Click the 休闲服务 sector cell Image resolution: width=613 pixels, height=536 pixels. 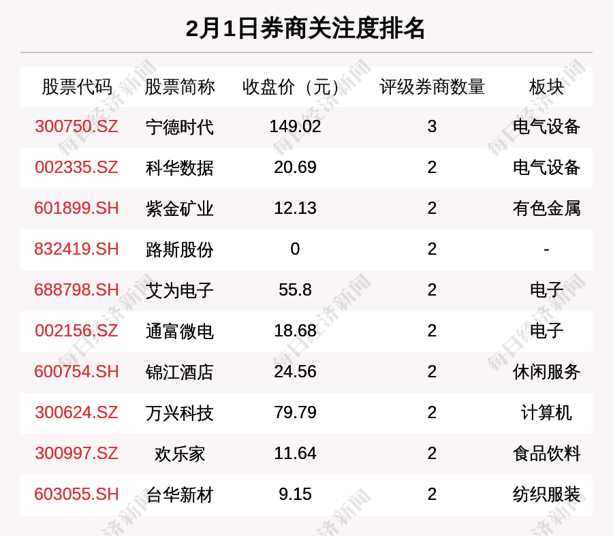[x=546, y=372]
